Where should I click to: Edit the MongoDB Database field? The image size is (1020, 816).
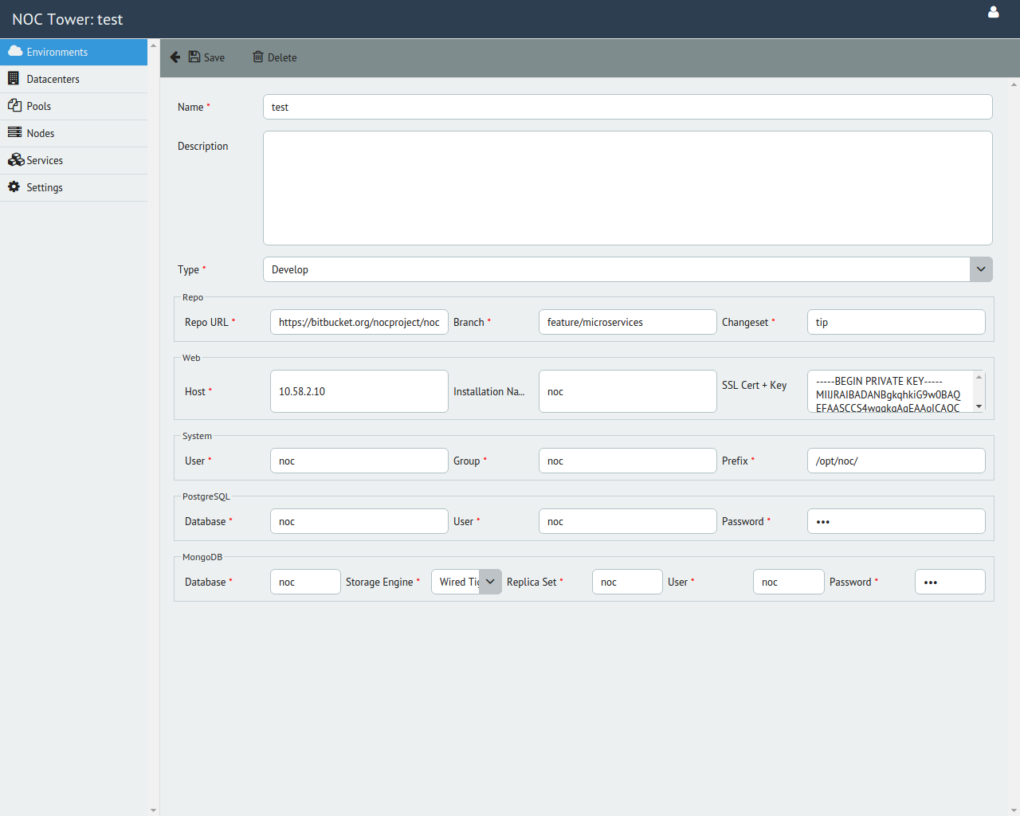click(x=306, y=582)
